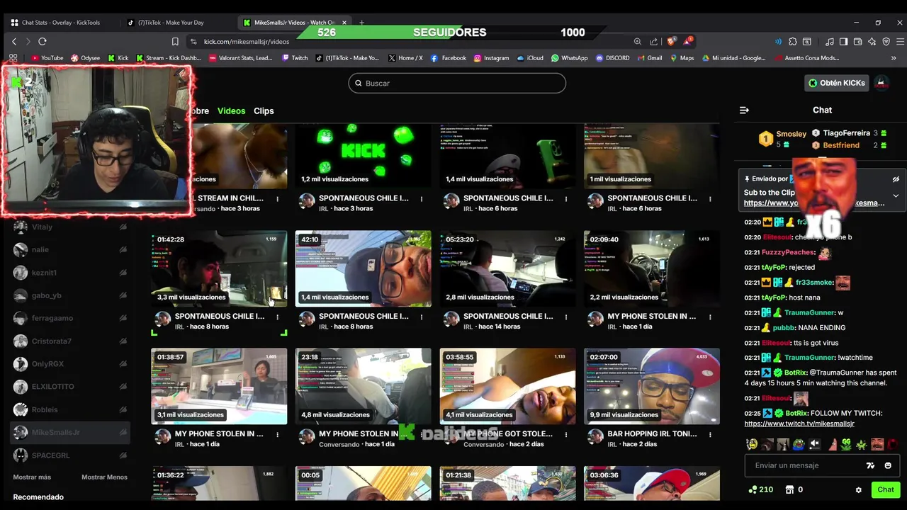The width and height of the screenshot is (907, 510).
Task: Switch to Chat Stats - Overlay browser tab
Action: [60, 23]
